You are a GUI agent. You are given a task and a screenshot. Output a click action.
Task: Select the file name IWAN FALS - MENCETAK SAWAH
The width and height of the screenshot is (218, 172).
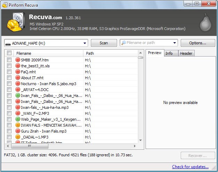pos(51,125)
